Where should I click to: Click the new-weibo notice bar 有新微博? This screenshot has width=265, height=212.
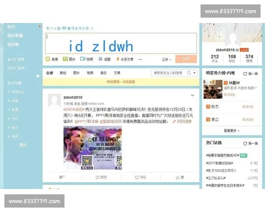tap(121, 82)
